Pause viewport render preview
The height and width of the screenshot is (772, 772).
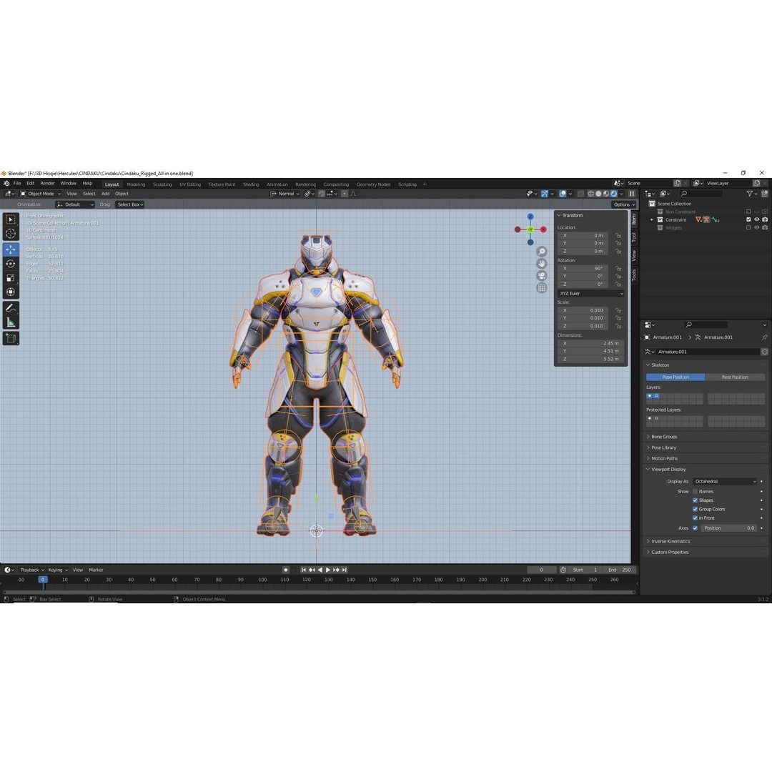tap(632, 194)
